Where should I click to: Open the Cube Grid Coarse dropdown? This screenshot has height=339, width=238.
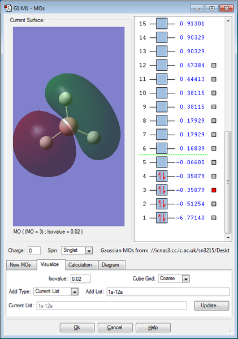[x=185, y=278]
